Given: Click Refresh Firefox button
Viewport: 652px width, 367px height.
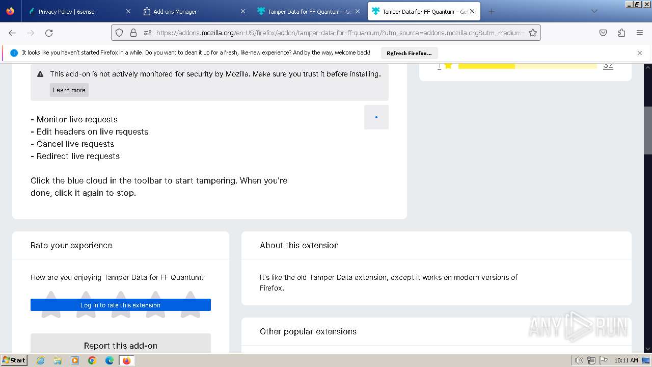Looking at the screenshot, I should tap(409, 53).
